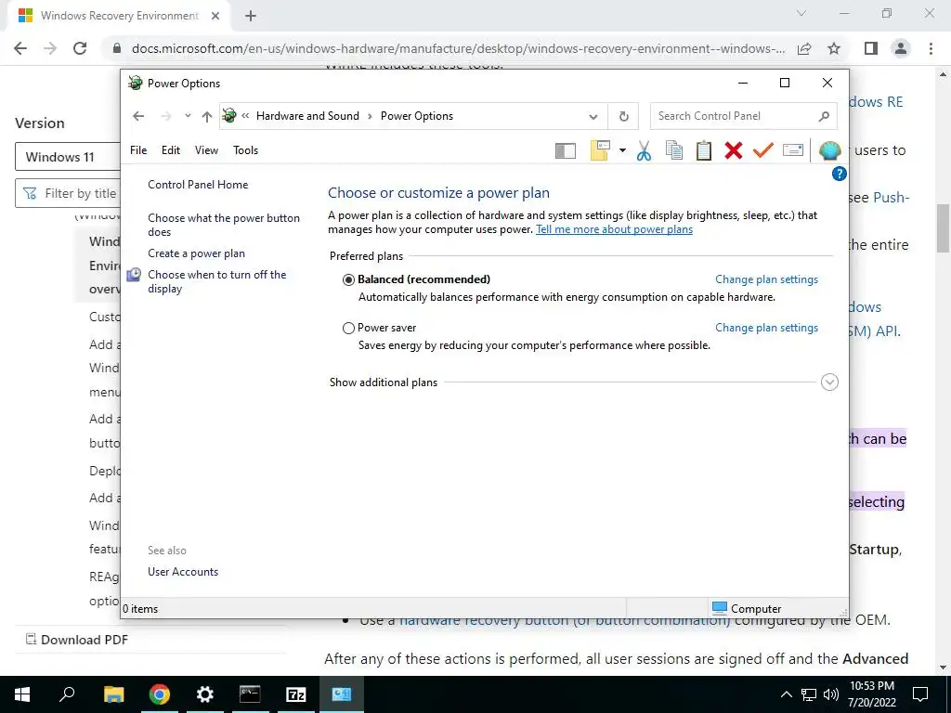Click the Copy toolbar icon
The width and height of the screenshot is (951, 713).
click(674, 150)
